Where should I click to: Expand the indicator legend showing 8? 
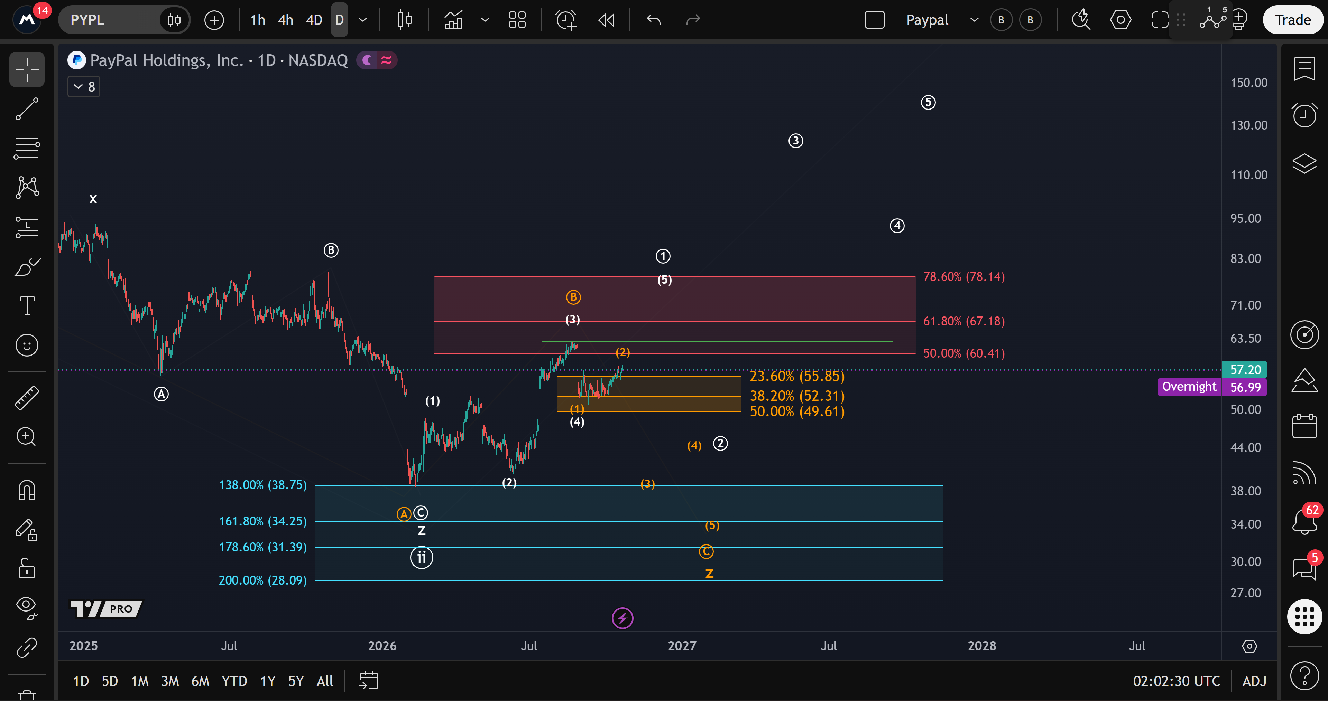click(x=84, y=86)
